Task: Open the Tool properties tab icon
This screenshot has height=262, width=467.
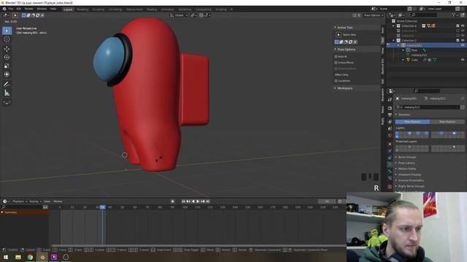Action: [390, 100]
